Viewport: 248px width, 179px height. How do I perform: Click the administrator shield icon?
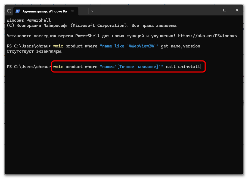(9, 11)
